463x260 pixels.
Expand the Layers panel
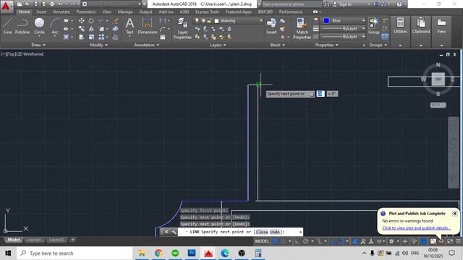pos(218,45)
